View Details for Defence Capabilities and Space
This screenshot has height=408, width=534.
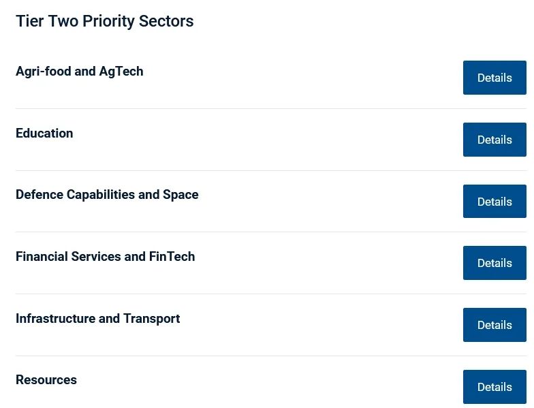tap(494, 202)
